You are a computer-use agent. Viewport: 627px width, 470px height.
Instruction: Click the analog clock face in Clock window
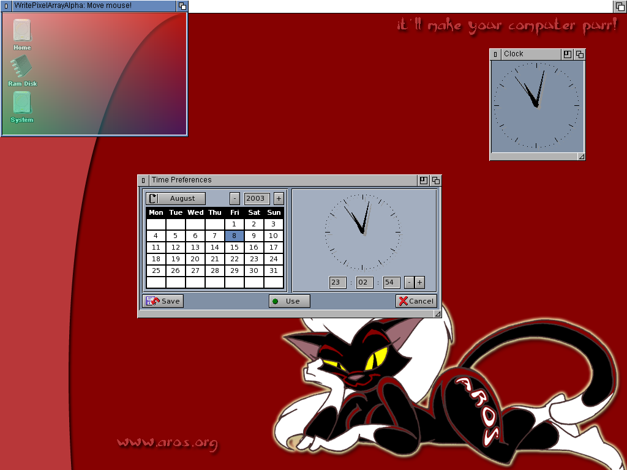point(536,105)
